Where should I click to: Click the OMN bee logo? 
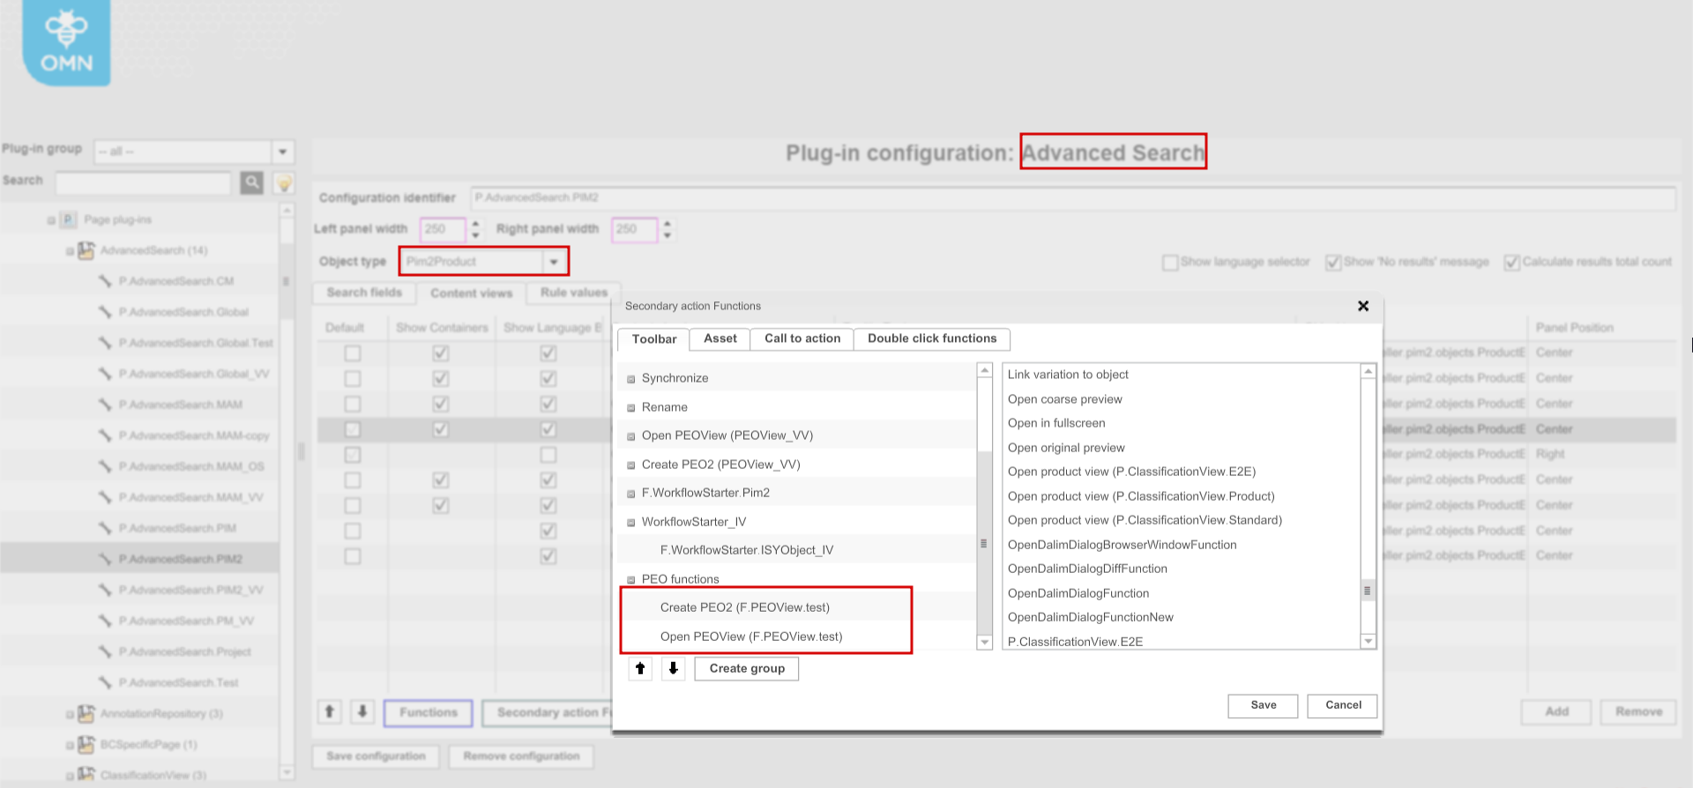(x=66, y=41)
